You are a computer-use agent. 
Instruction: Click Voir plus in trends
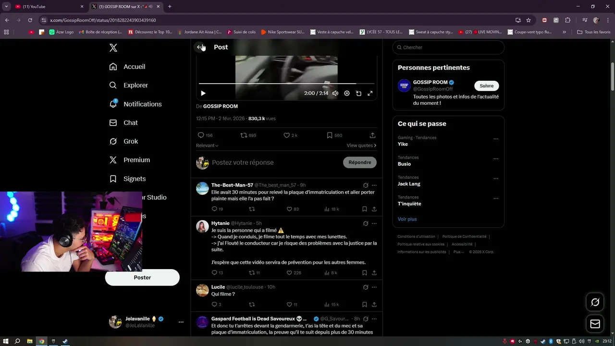407,219
